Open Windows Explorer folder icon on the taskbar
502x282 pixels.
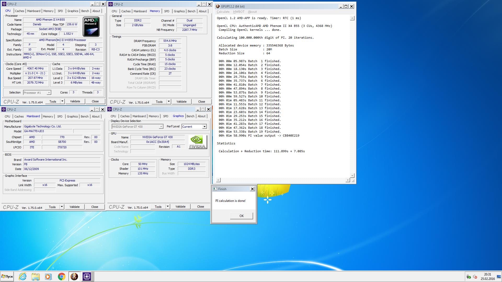[x=36, y=277]
